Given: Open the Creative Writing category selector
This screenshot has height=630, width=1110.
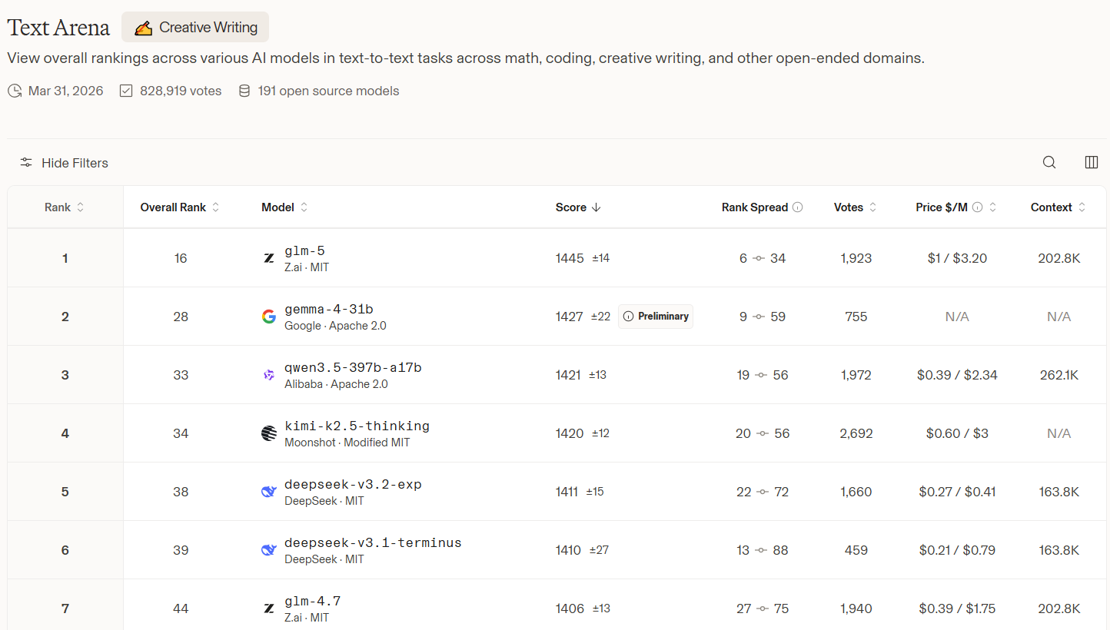Looking at the screenshot, I should pyautogui.click(x=195, y=27).
